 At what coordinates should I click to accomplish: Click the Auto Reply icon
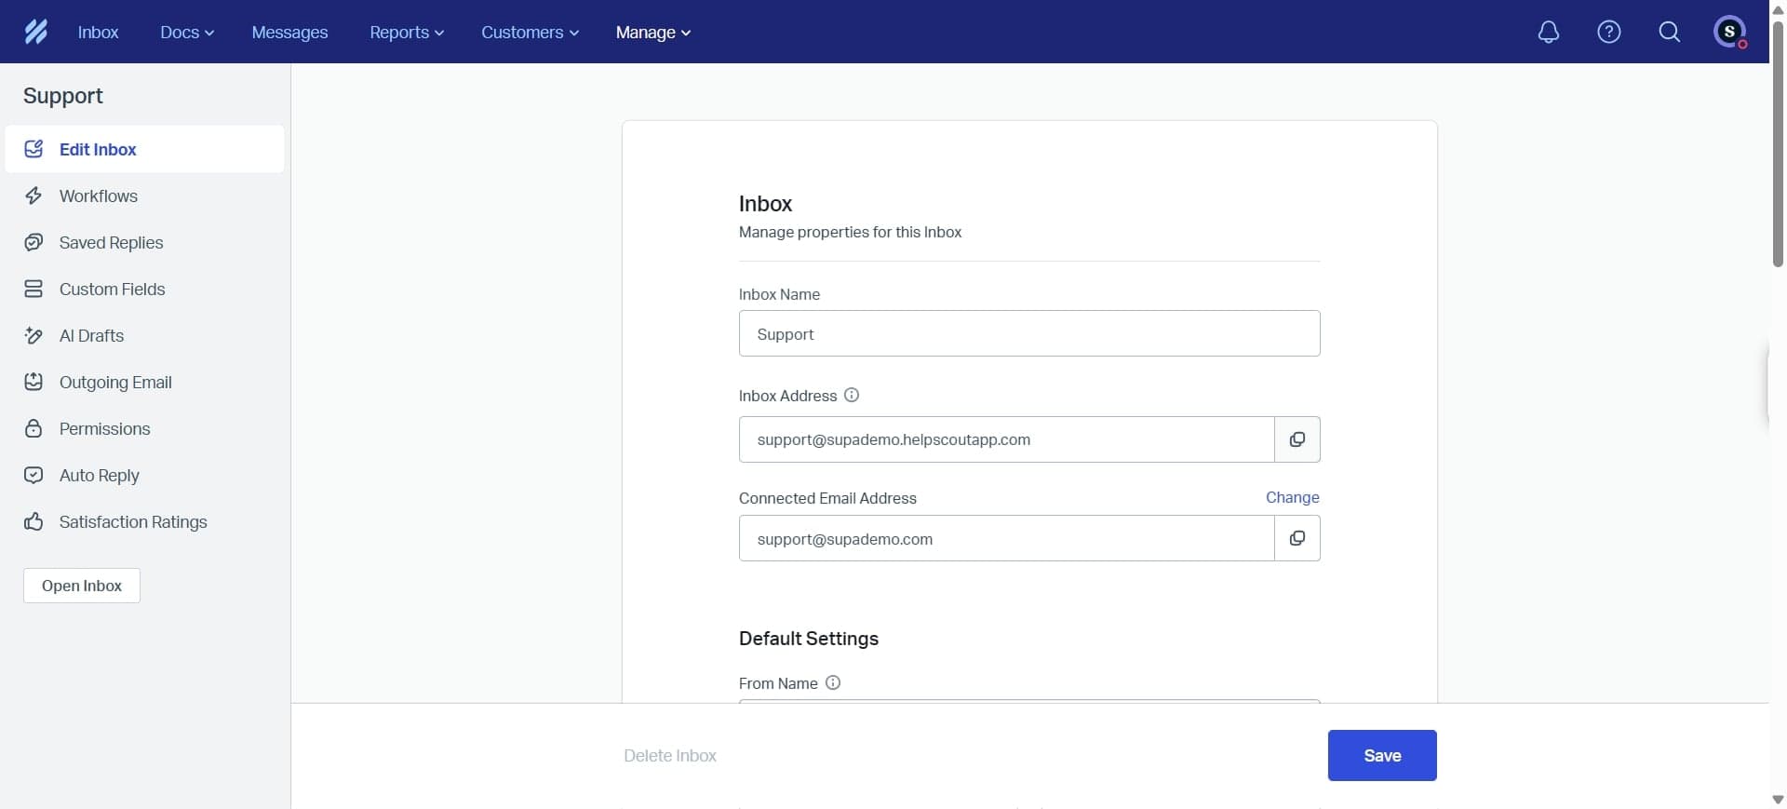34,475
